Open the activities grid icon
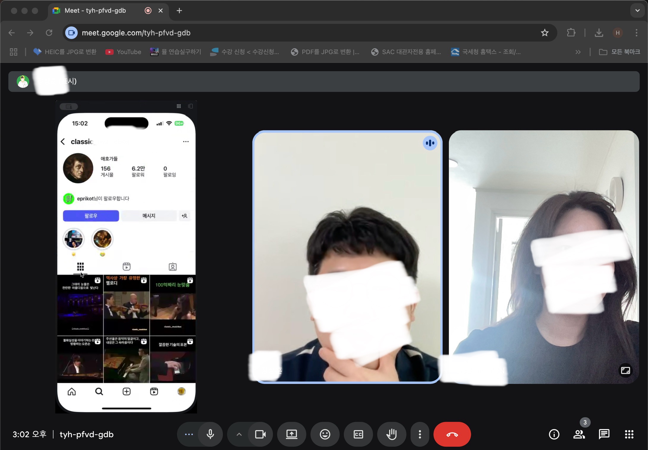The image size is (648, 450). click(x=629, y=434)
